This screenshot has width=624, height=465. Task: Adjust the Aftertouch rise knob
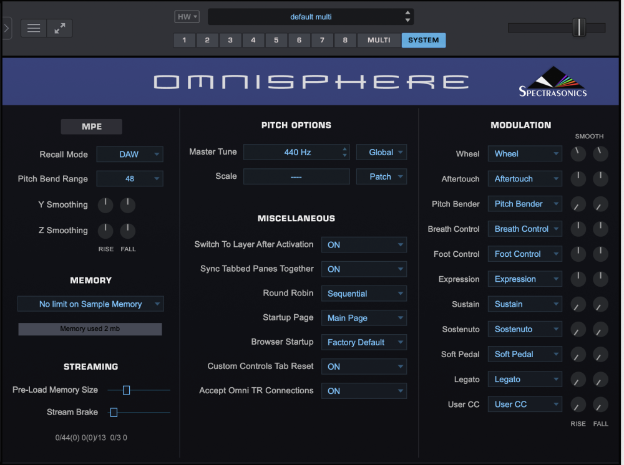pos(578,179)
